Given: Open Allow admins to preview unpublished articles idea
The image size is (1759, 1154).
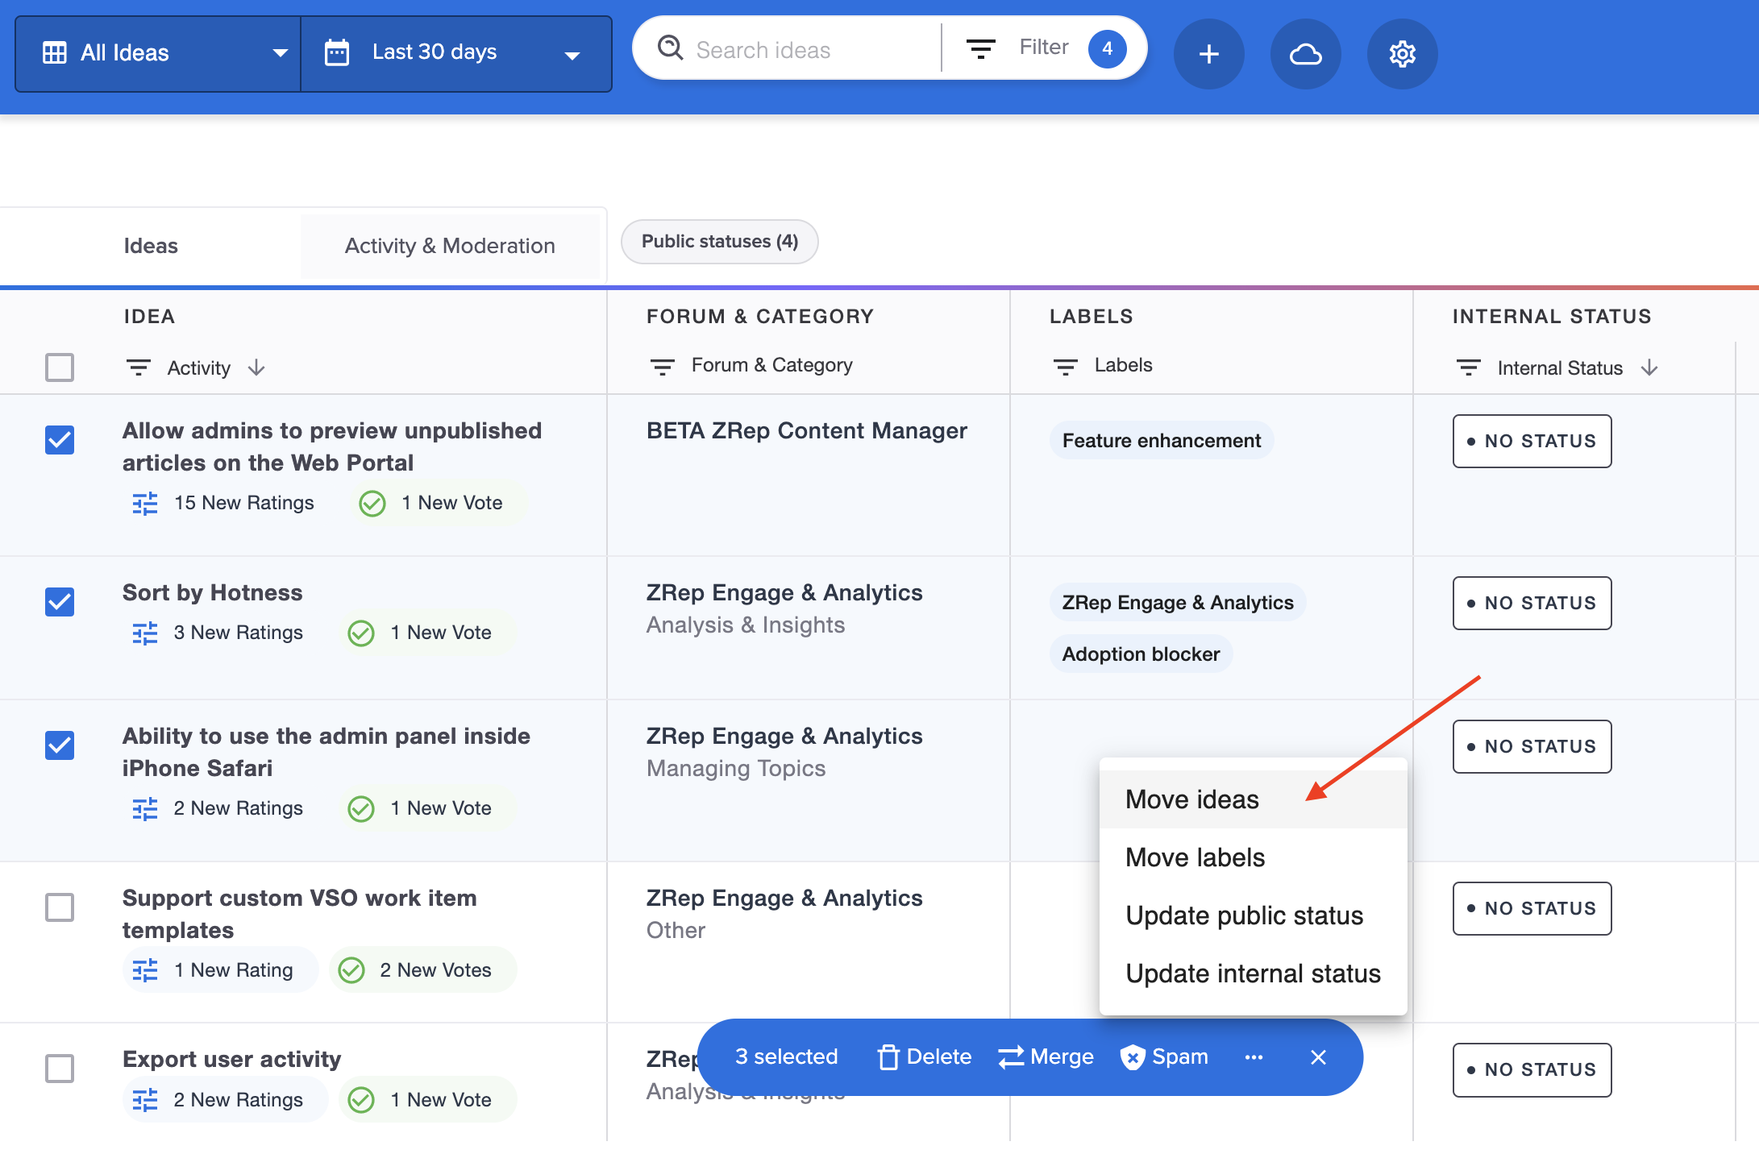Looking at the screenshot, I should point(332,446).
